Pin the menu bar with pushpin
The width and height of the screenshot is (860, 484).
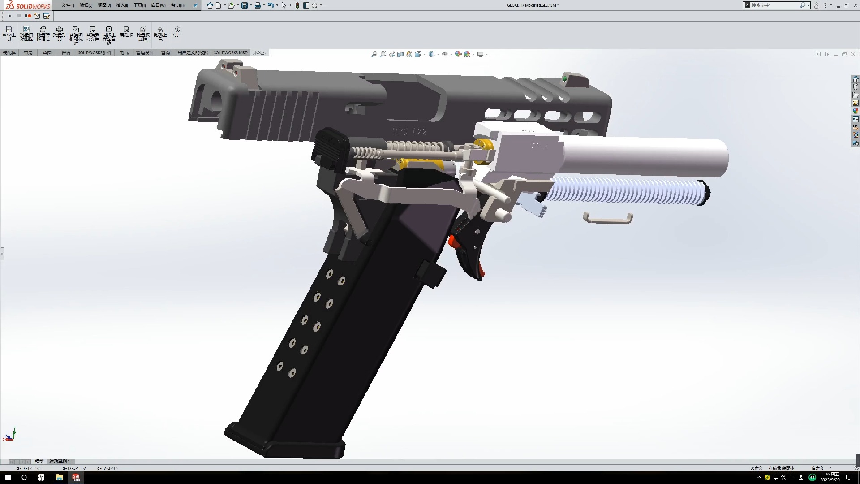pyautogui.click(x=195, y=5)
